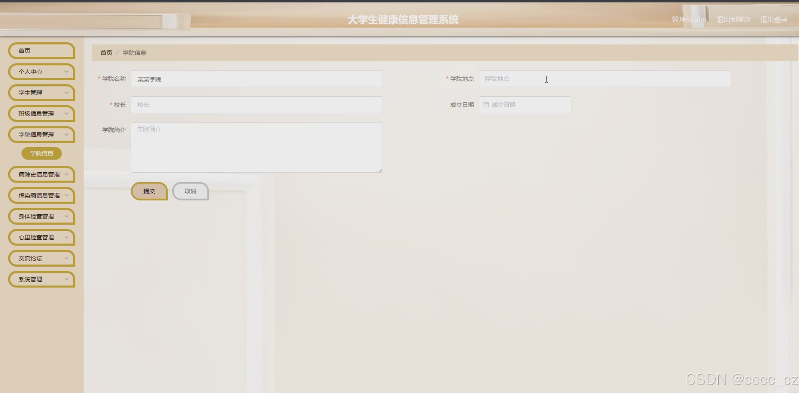Click calendar icon in 成立日期 field
799x393 pixels.
coord(486,105)
